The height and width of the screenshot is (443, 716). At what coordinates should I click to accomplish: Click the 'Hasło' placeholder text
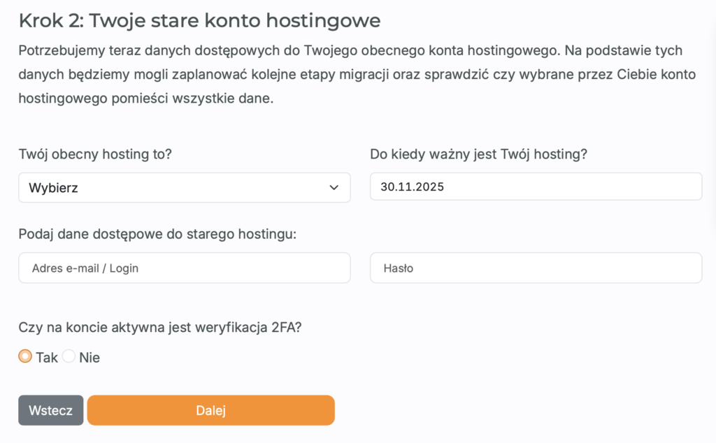click(x=398, y=268)
